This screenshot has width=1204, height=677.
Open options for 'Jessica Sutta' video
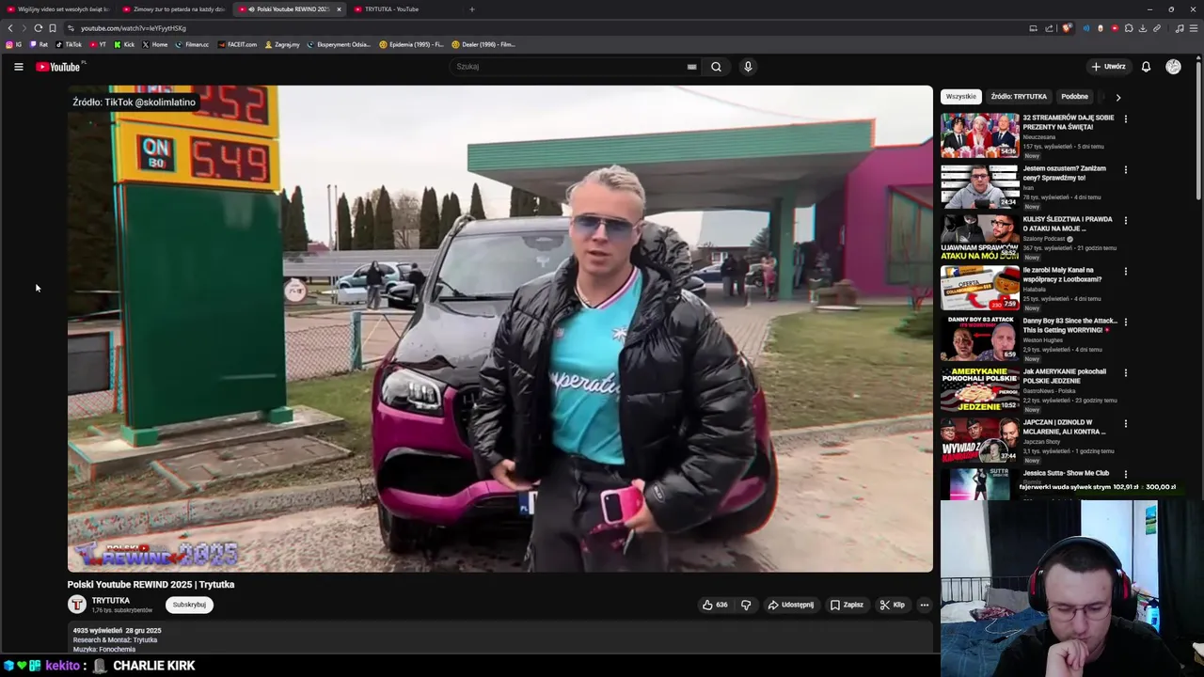click(1125, 474)
